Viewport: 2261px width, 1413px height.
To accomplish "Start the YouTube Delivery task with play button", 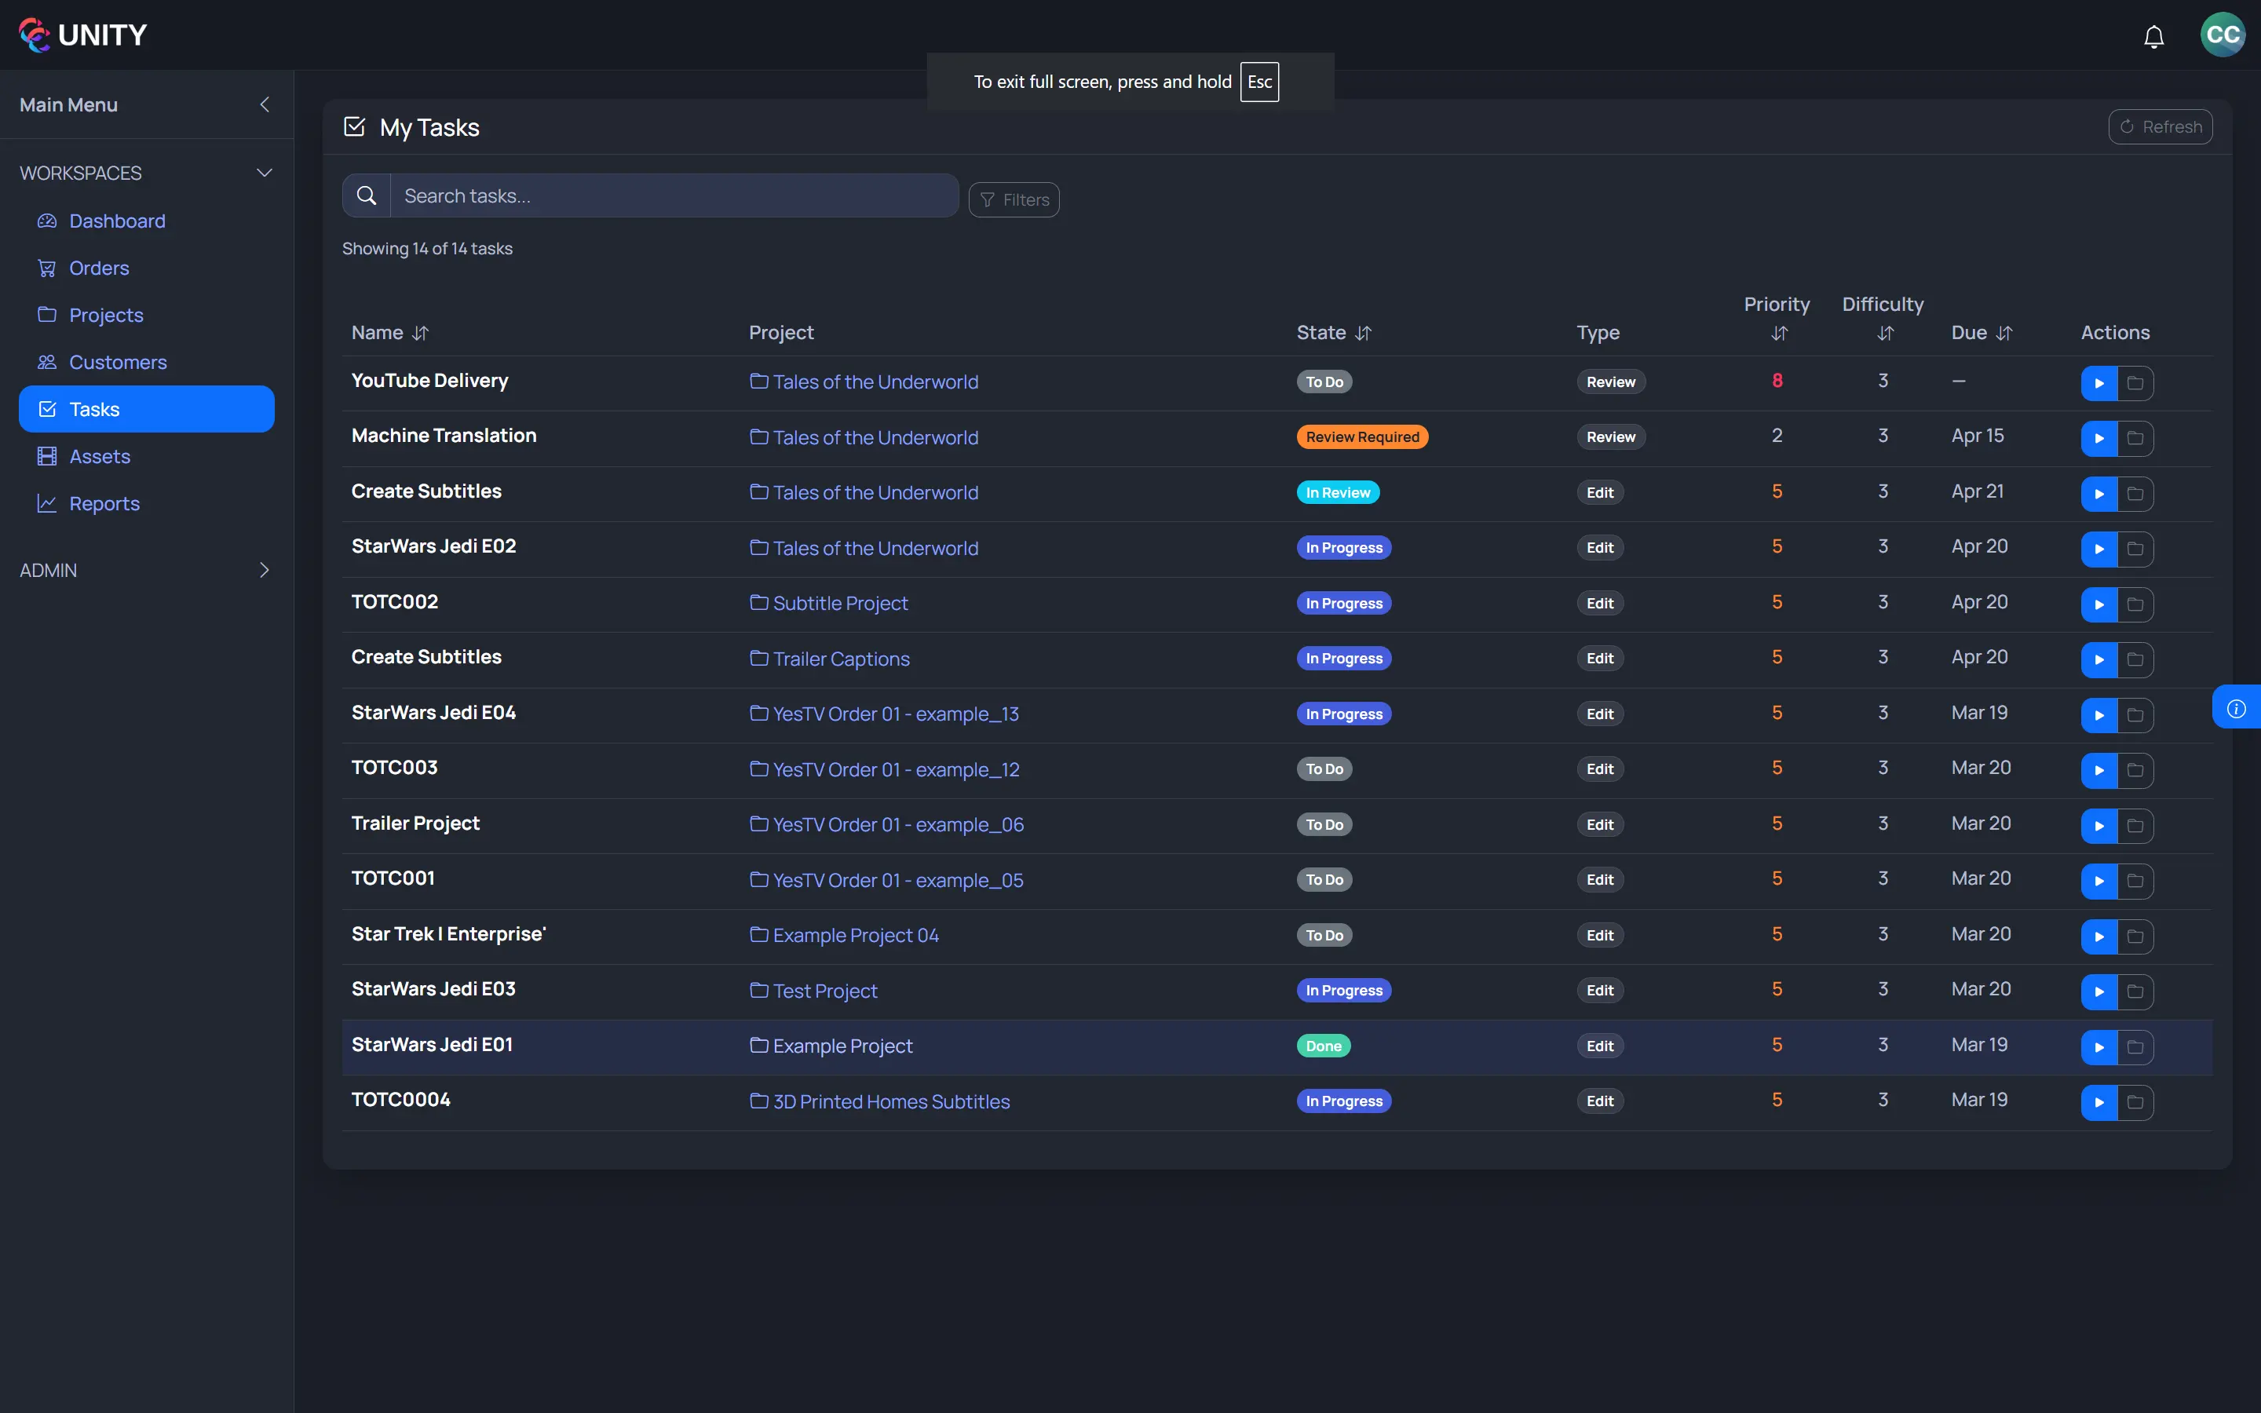I will [x=2100, y=382].
